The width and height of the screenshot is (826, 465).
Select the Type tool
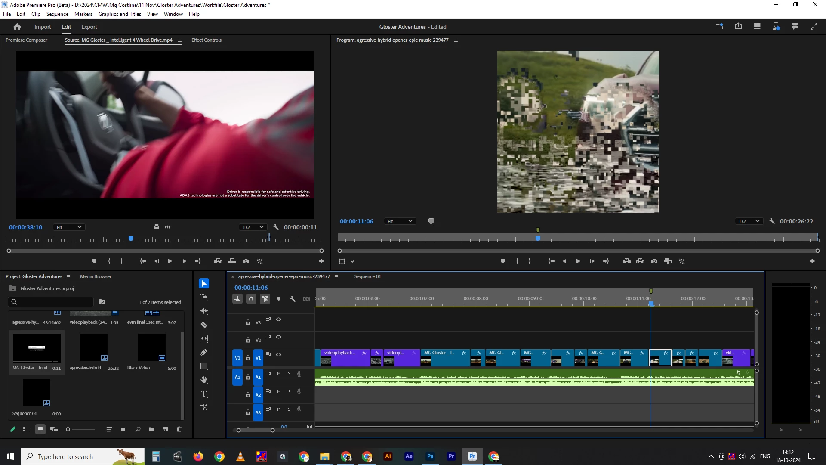click(204, 394)
